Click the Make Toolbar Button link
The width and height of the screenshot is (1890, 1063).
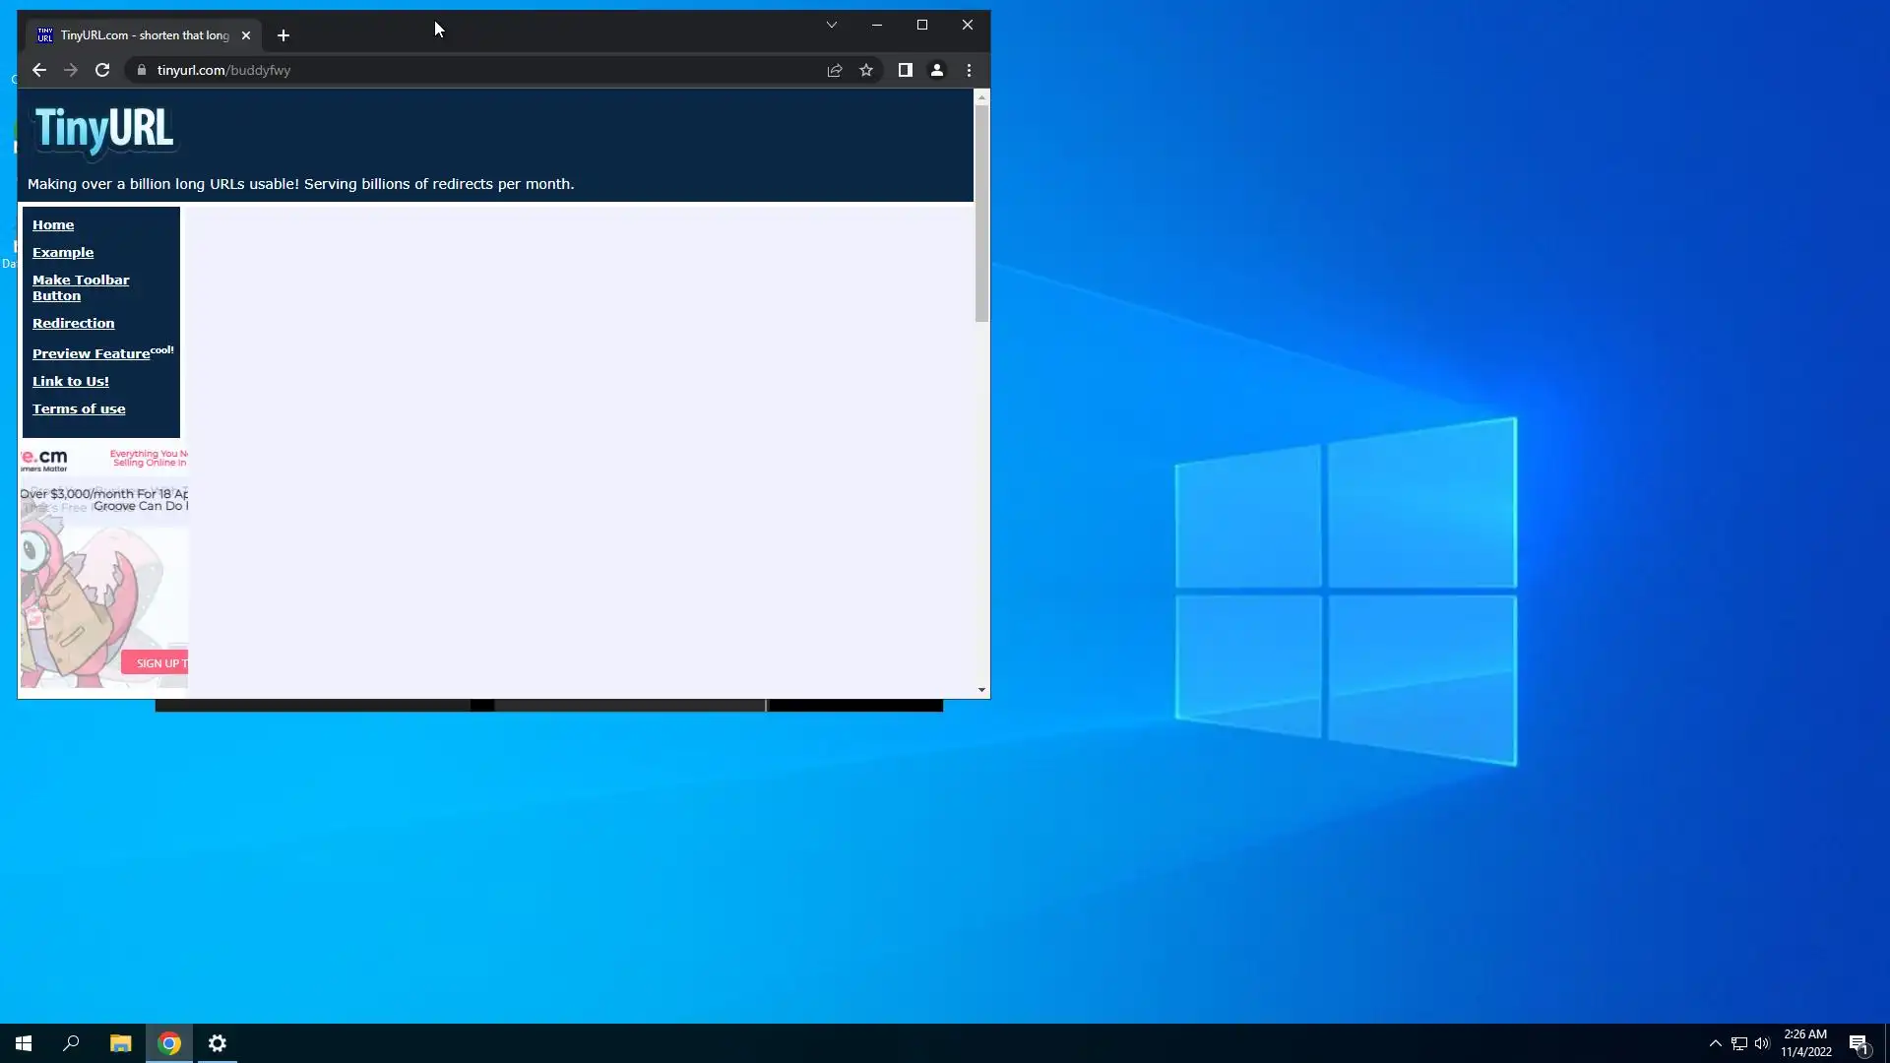pyautogui.click(x=81, y=287)
